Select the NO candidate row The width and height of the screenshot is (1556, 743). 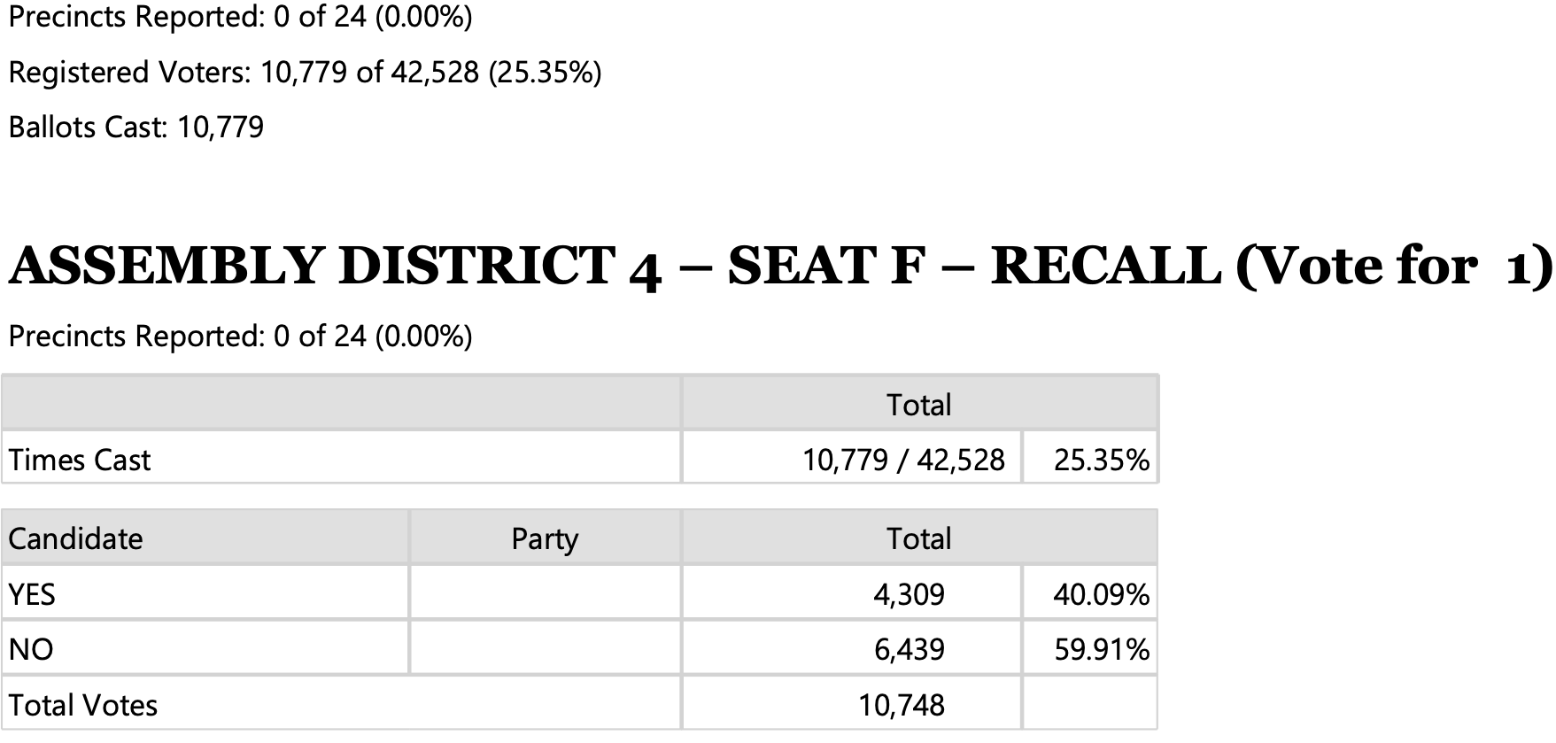[x=579, y=649]
